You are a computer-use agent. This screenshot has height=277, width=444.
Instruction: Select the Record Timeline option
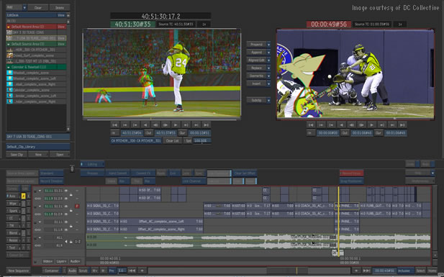click(x=52, y=181)
